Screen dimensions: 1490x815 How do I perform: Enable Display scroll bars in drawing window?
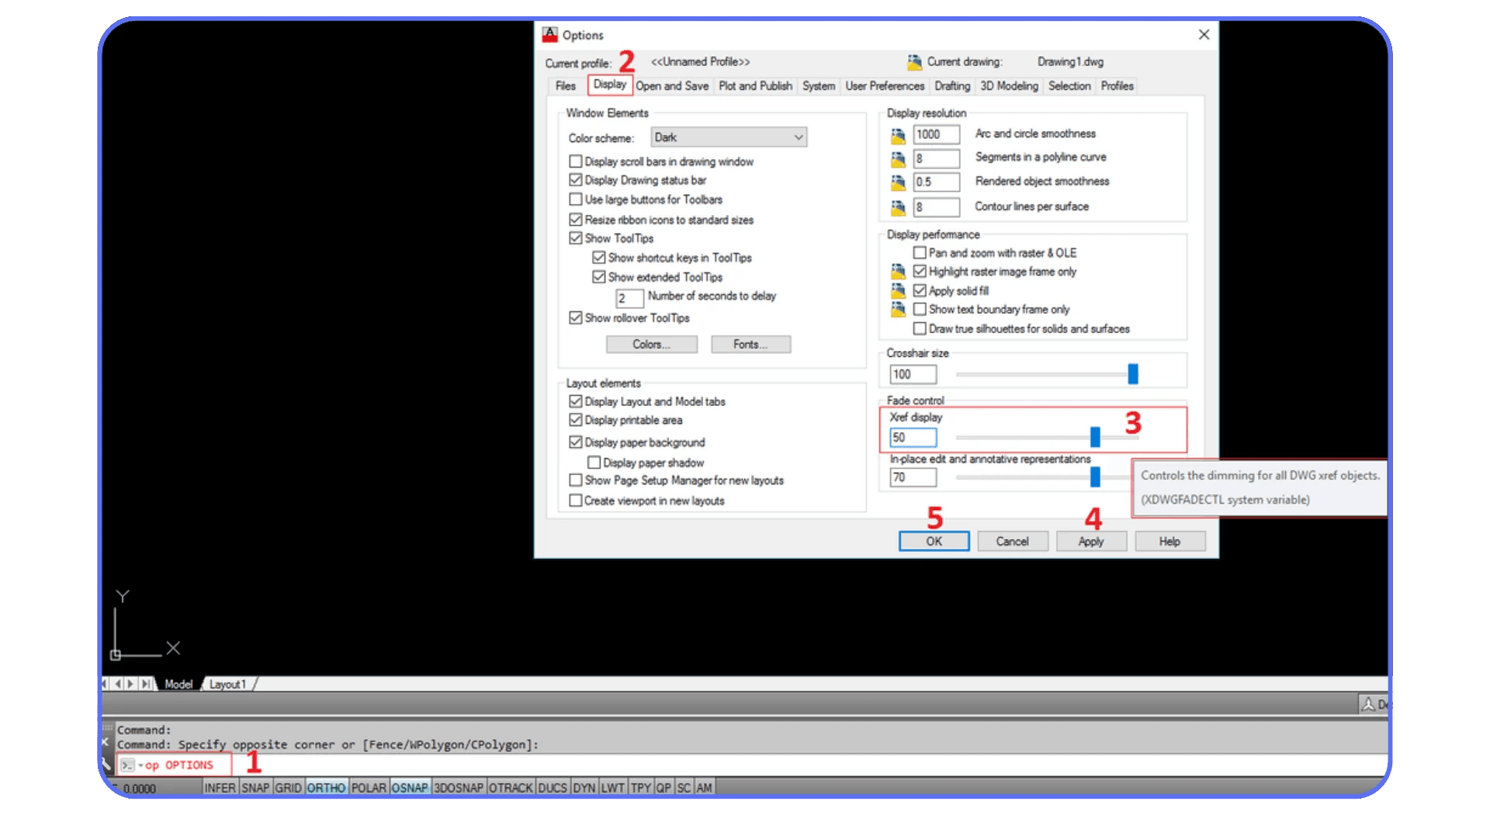tap(576, 161)
